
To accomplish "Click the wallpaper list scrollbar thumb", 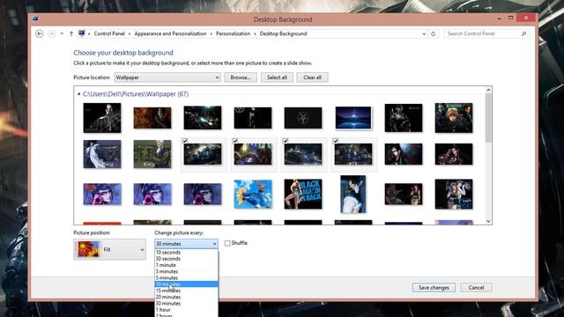I will tap(488, 118).
